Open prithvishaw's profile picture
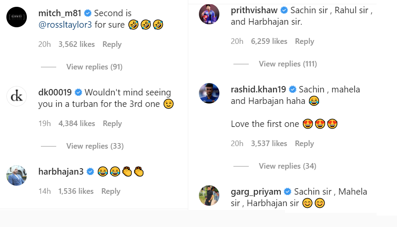The image size is (397, 227). tap(209, 14)
